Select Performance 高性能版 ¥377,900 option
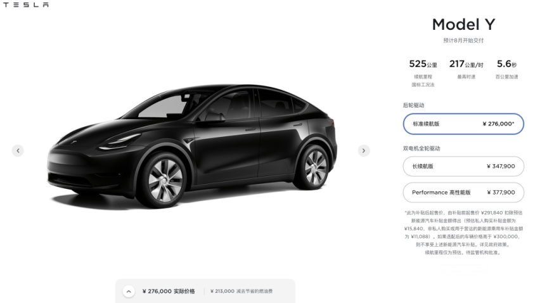540x303 pixels. [x=463, y=193]
